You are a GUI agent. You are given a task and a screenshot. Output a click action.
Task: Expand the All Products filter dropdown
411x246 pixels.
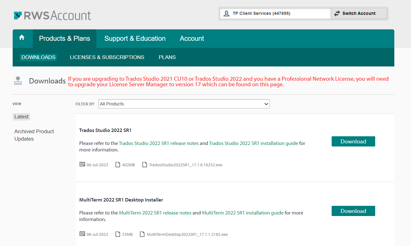[184, 104]
